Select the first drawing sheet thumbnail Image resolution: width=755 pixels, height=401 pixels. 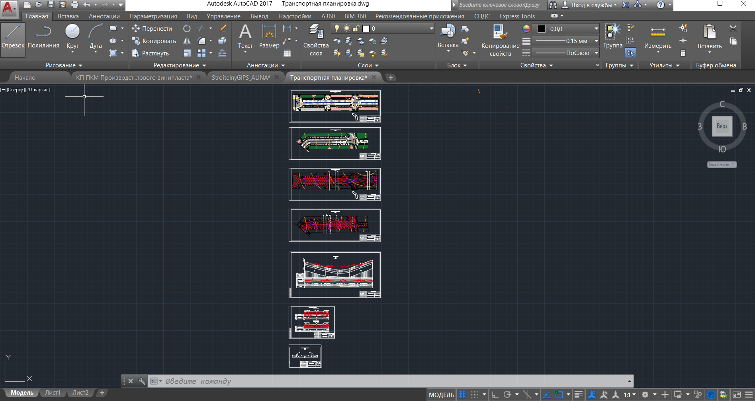(x=334, y=106)
